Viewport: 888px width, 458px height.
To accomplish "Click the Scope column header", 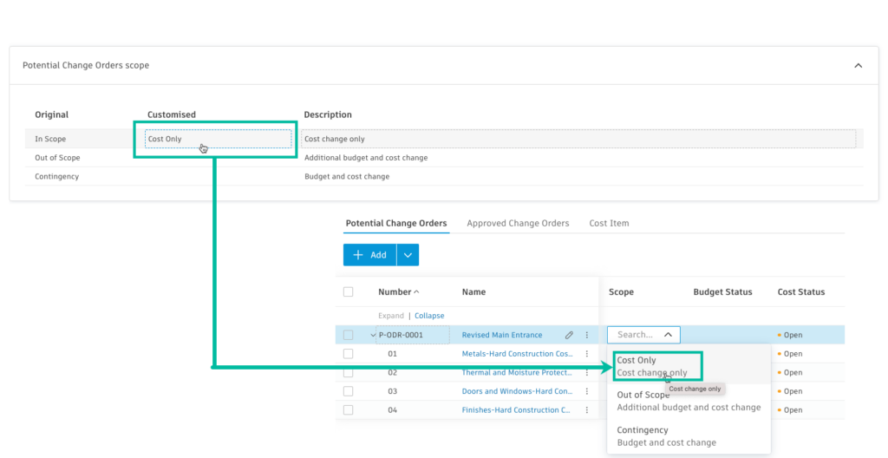I will (x=621, y=292).
